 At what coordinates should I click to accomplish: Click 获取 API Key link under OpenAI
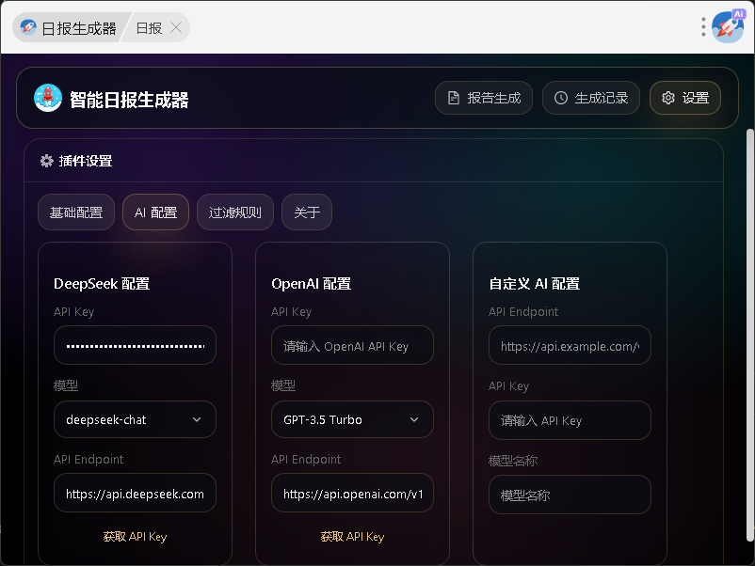(x=352, y=536)
